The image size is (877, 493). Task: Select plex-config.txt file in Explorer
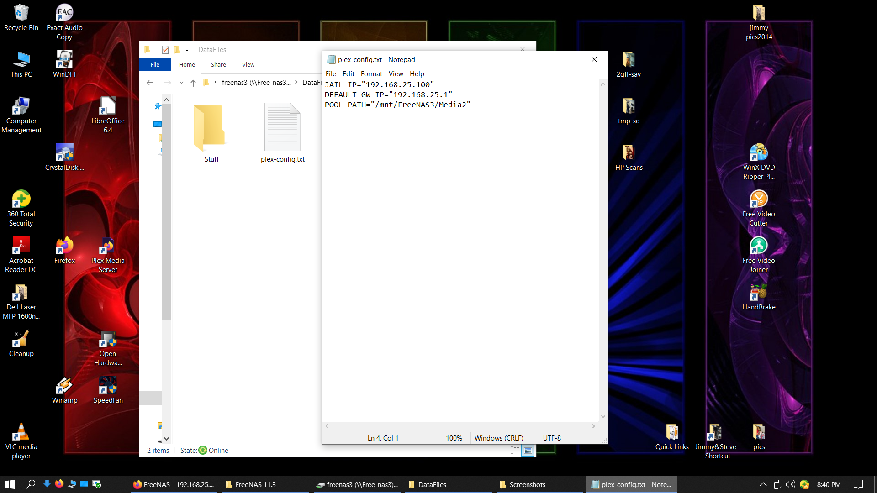point(282,133)
